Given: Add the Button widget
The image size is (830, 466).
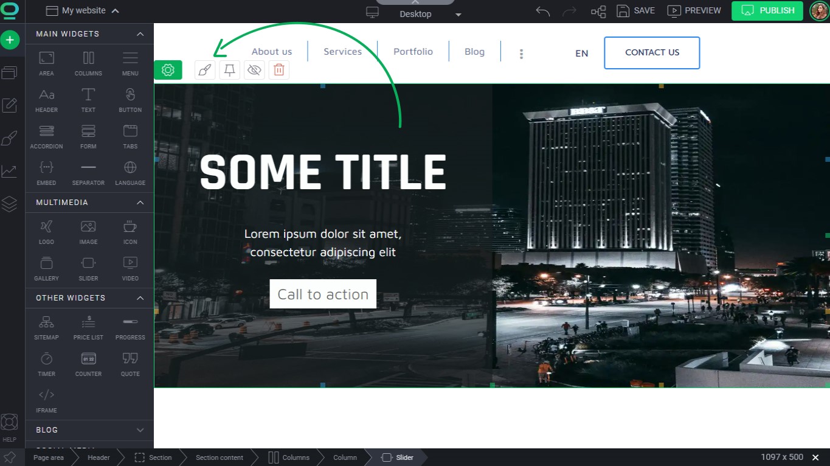Looking at the screenshot, I should click(x=130, y=100).
